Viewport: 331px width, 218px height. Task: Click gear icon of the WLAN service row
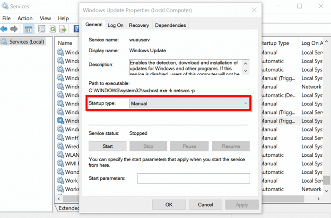coord(61,155)
